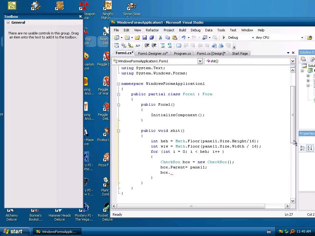This screenshot has width=315, height=236.
Task: Go to previous bookmark in document icon
Action: click(x=214, y=45)
